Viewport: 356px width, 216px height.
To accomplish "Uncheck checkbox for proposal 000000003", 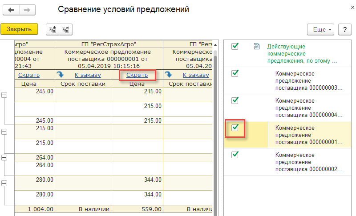I will pyautogui.click(x=235, y=73).
